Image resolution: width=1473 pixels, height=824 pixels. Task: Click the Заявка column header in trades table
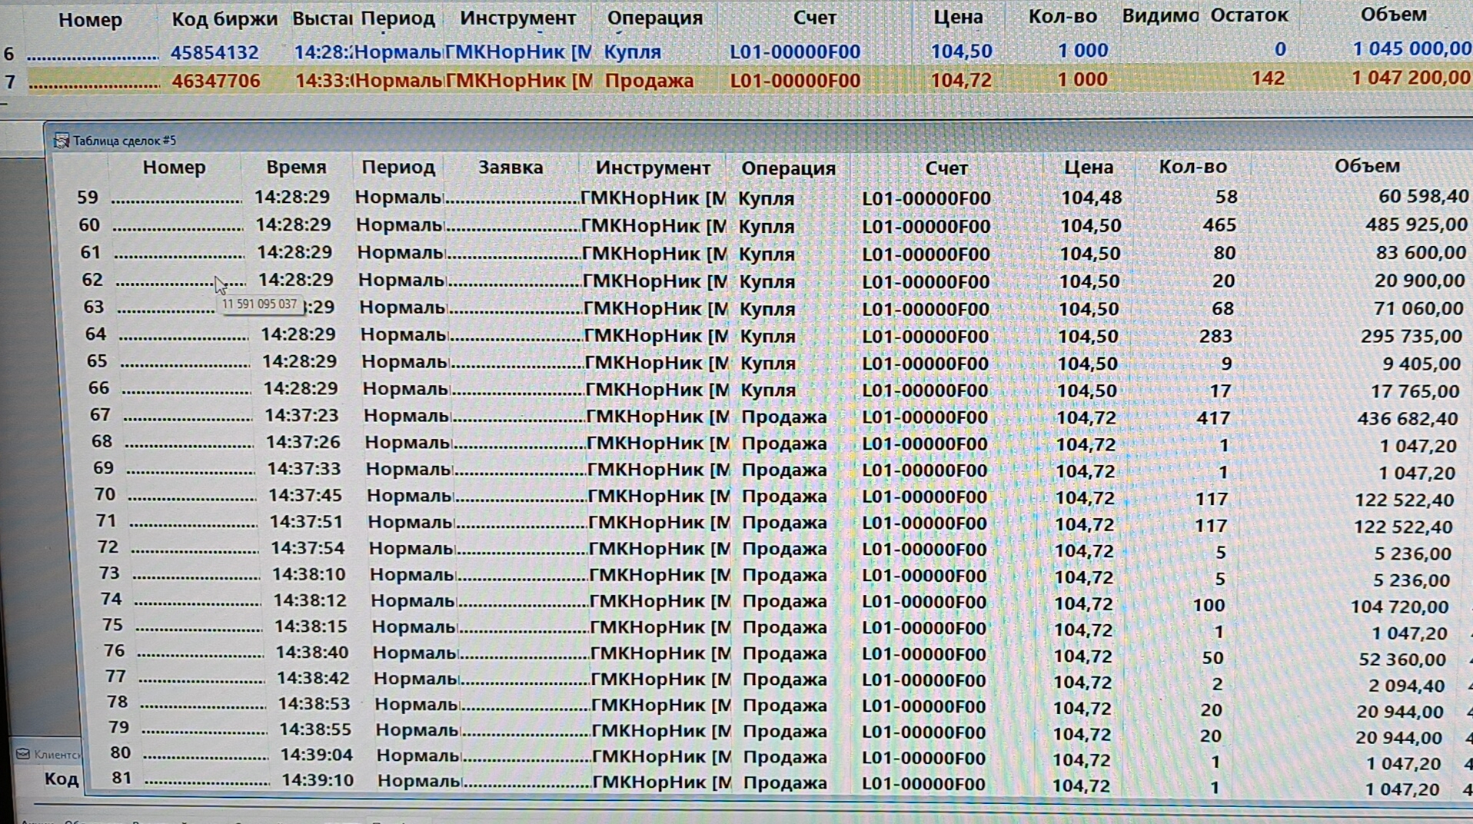point(510,167)
